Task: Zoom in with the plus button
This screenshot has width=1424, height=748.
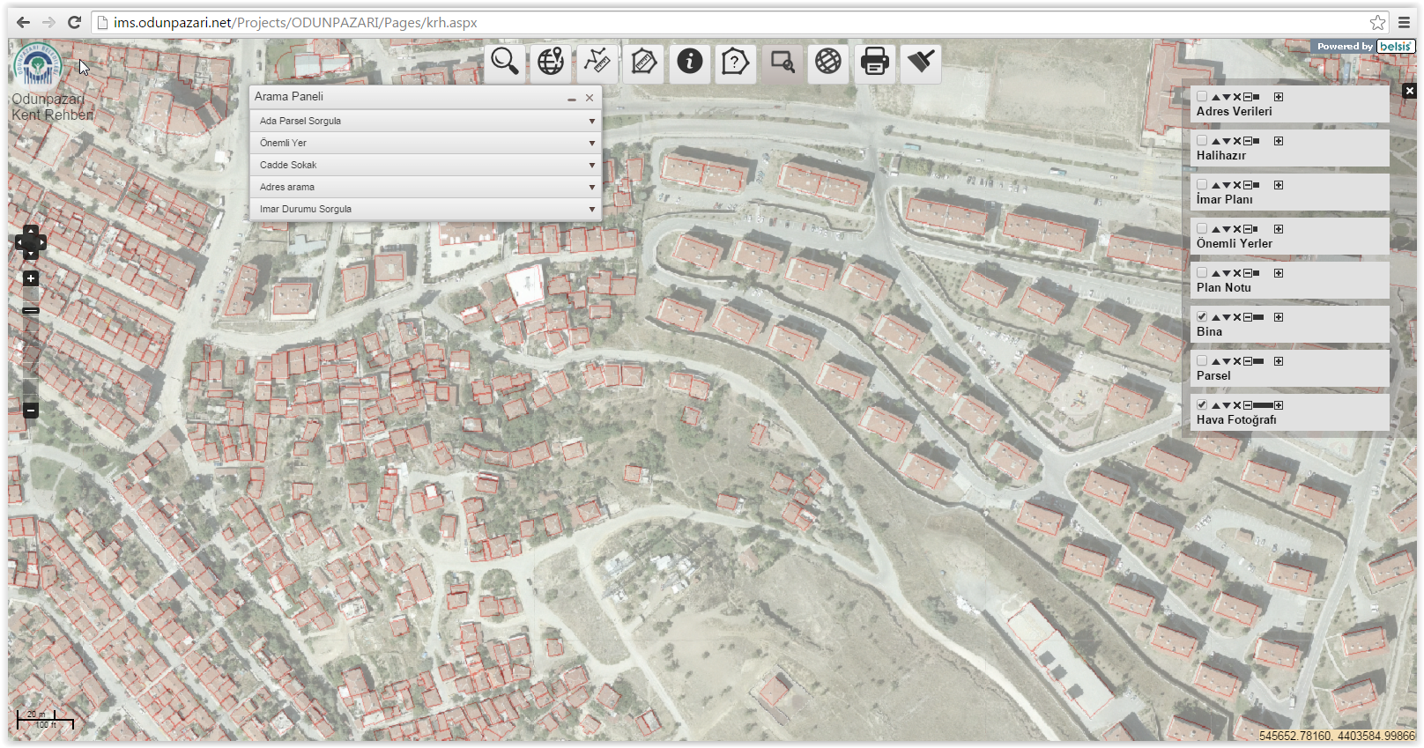Action: pyautogui.click(x=31, y=278)
